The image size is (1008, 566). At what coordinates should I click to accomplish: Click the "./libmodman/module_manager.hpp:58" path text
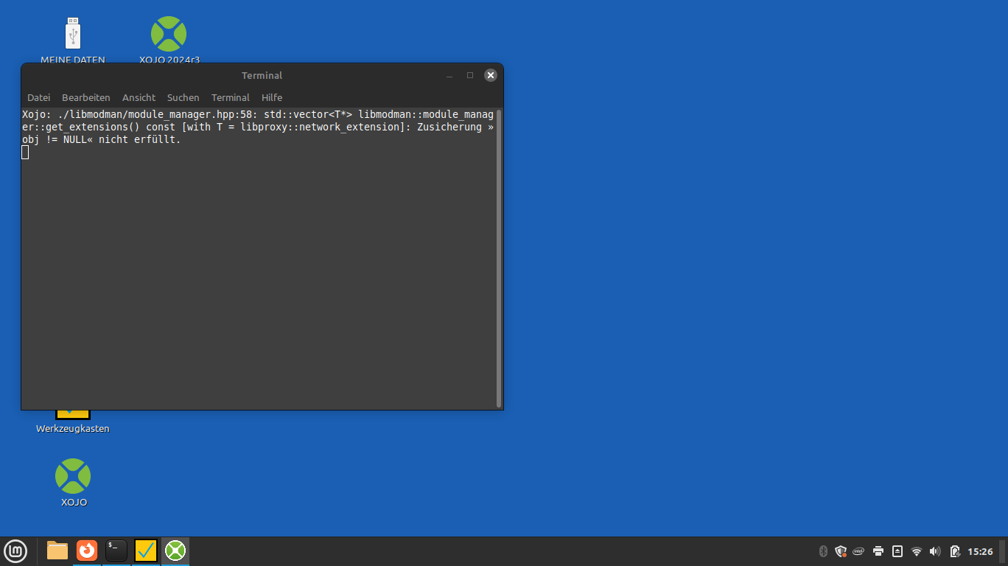[155, 114]
